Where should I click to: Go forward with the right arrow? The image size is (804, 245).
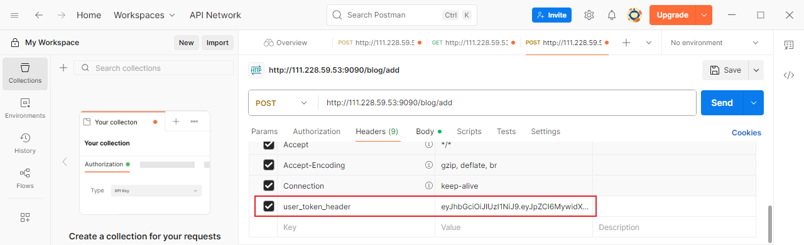pos(62,15)
